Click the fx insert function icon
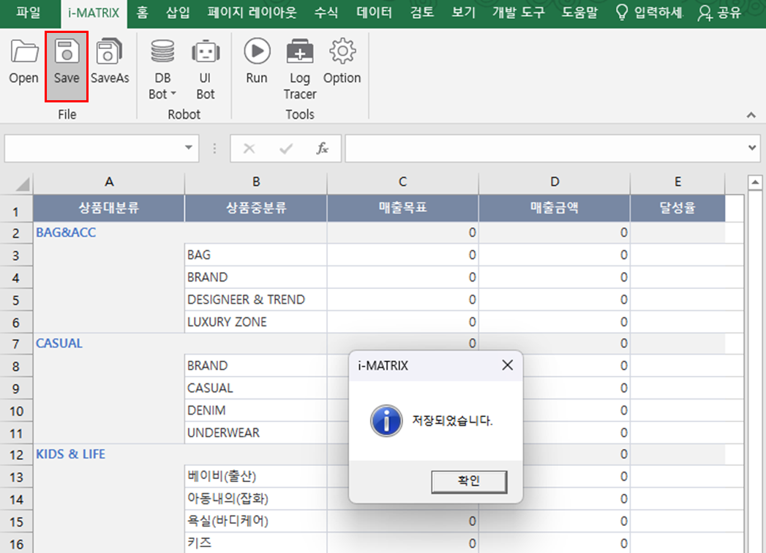766x553 pixels. pos(322,148)
